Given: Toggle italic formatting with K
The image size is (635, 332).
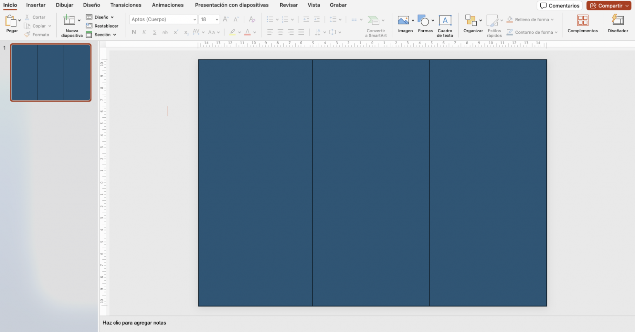Looking at the screenshot, I should 144,32.
